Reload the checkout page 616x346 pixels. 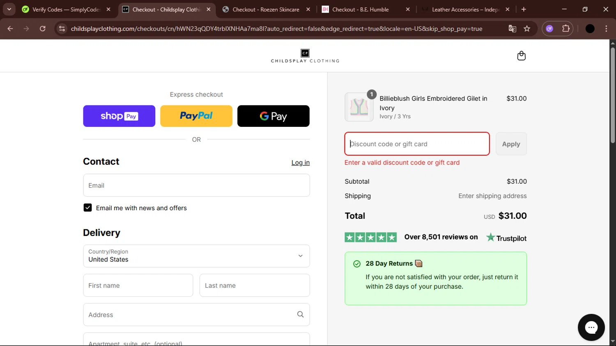click(43, 29)
